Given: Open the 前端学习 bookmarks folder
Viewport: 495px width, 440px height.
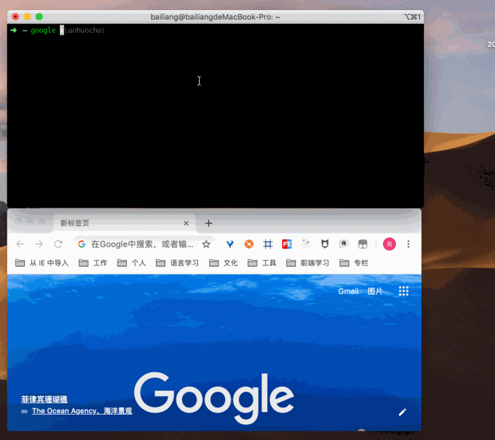Looking at the screenshot, I should [x=308, y=263].
